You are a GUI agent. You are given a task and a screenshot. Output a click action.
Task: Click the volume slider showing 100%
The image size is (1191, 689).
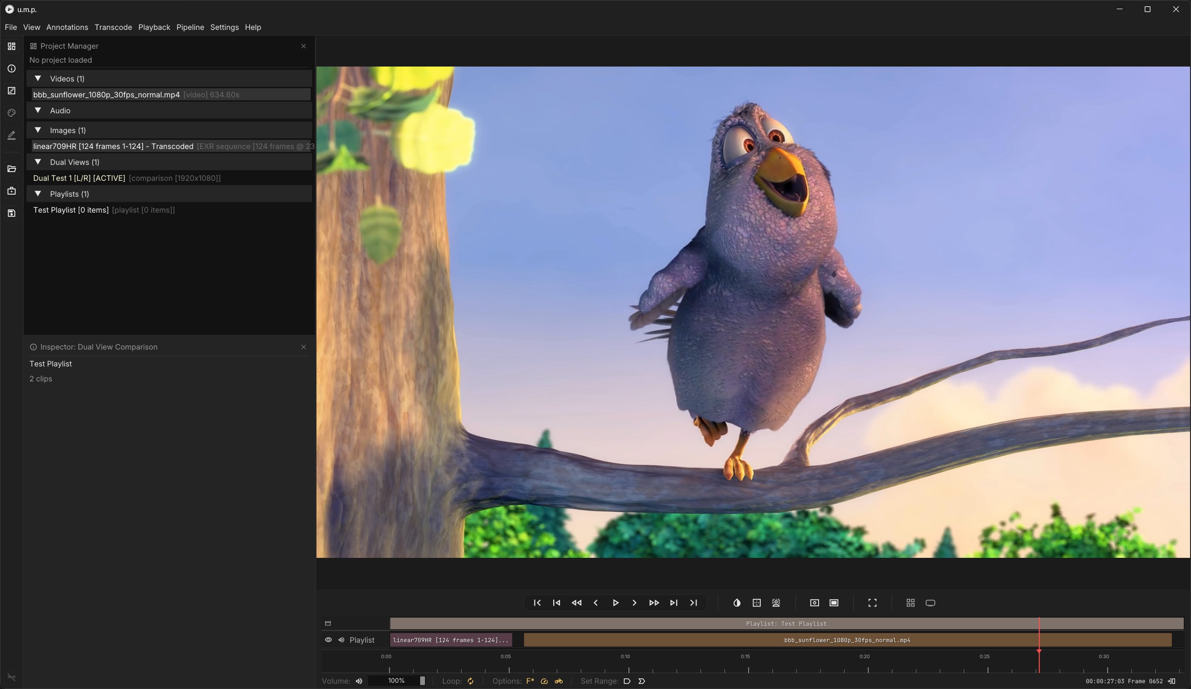[397, 681]
